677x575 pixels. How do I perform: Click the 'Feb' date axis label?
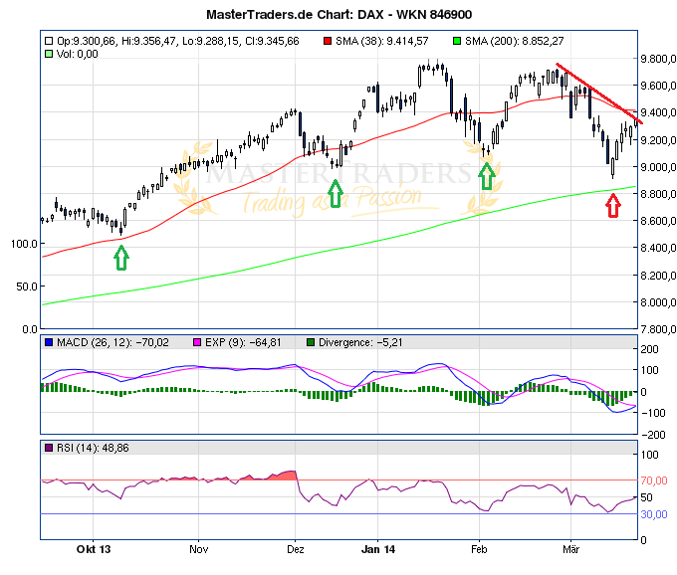(479, 549)
